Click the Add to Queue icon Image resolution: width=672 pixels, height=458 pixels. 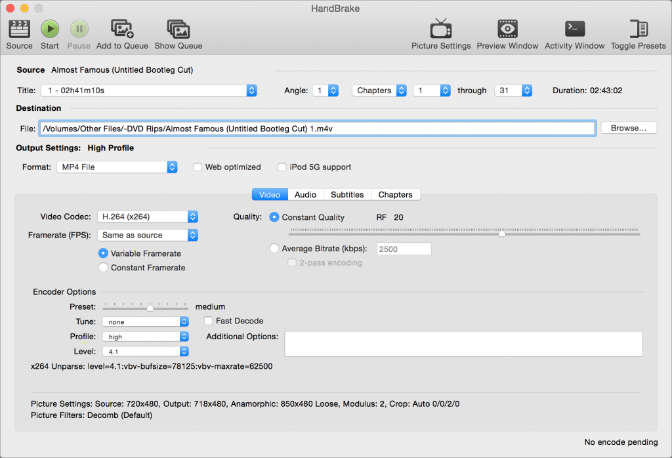pos(122,30)
